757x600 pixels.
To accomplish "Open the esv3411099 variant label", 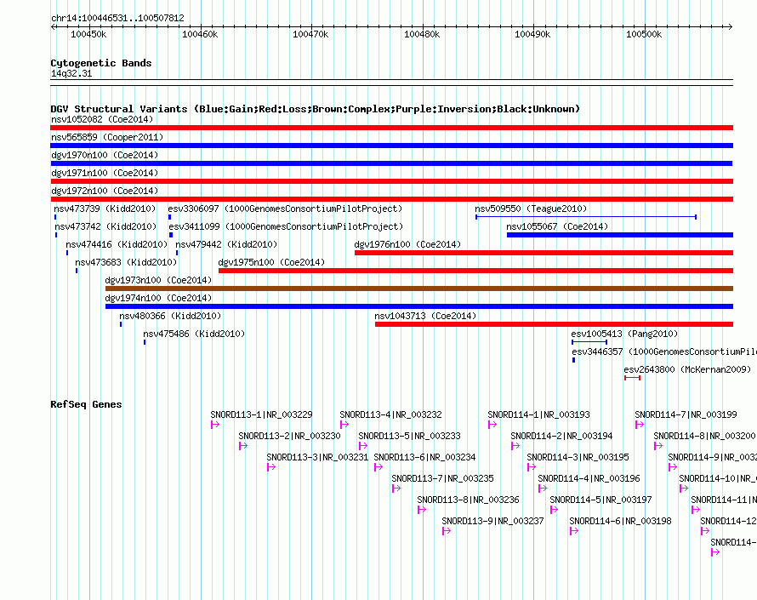I will tap(286, 226).
